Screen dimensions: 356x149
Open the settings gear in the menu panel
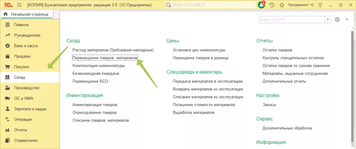337,19
